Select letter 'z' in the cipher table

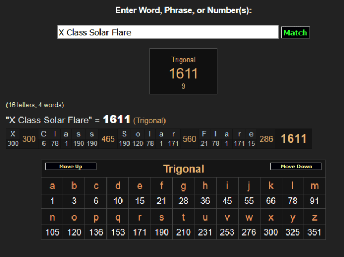point(314,218)
